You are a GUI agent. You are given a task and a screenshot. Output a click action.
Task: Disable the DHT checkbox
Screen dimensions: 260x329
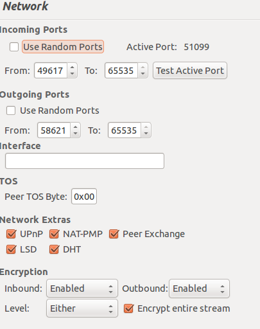54,249
